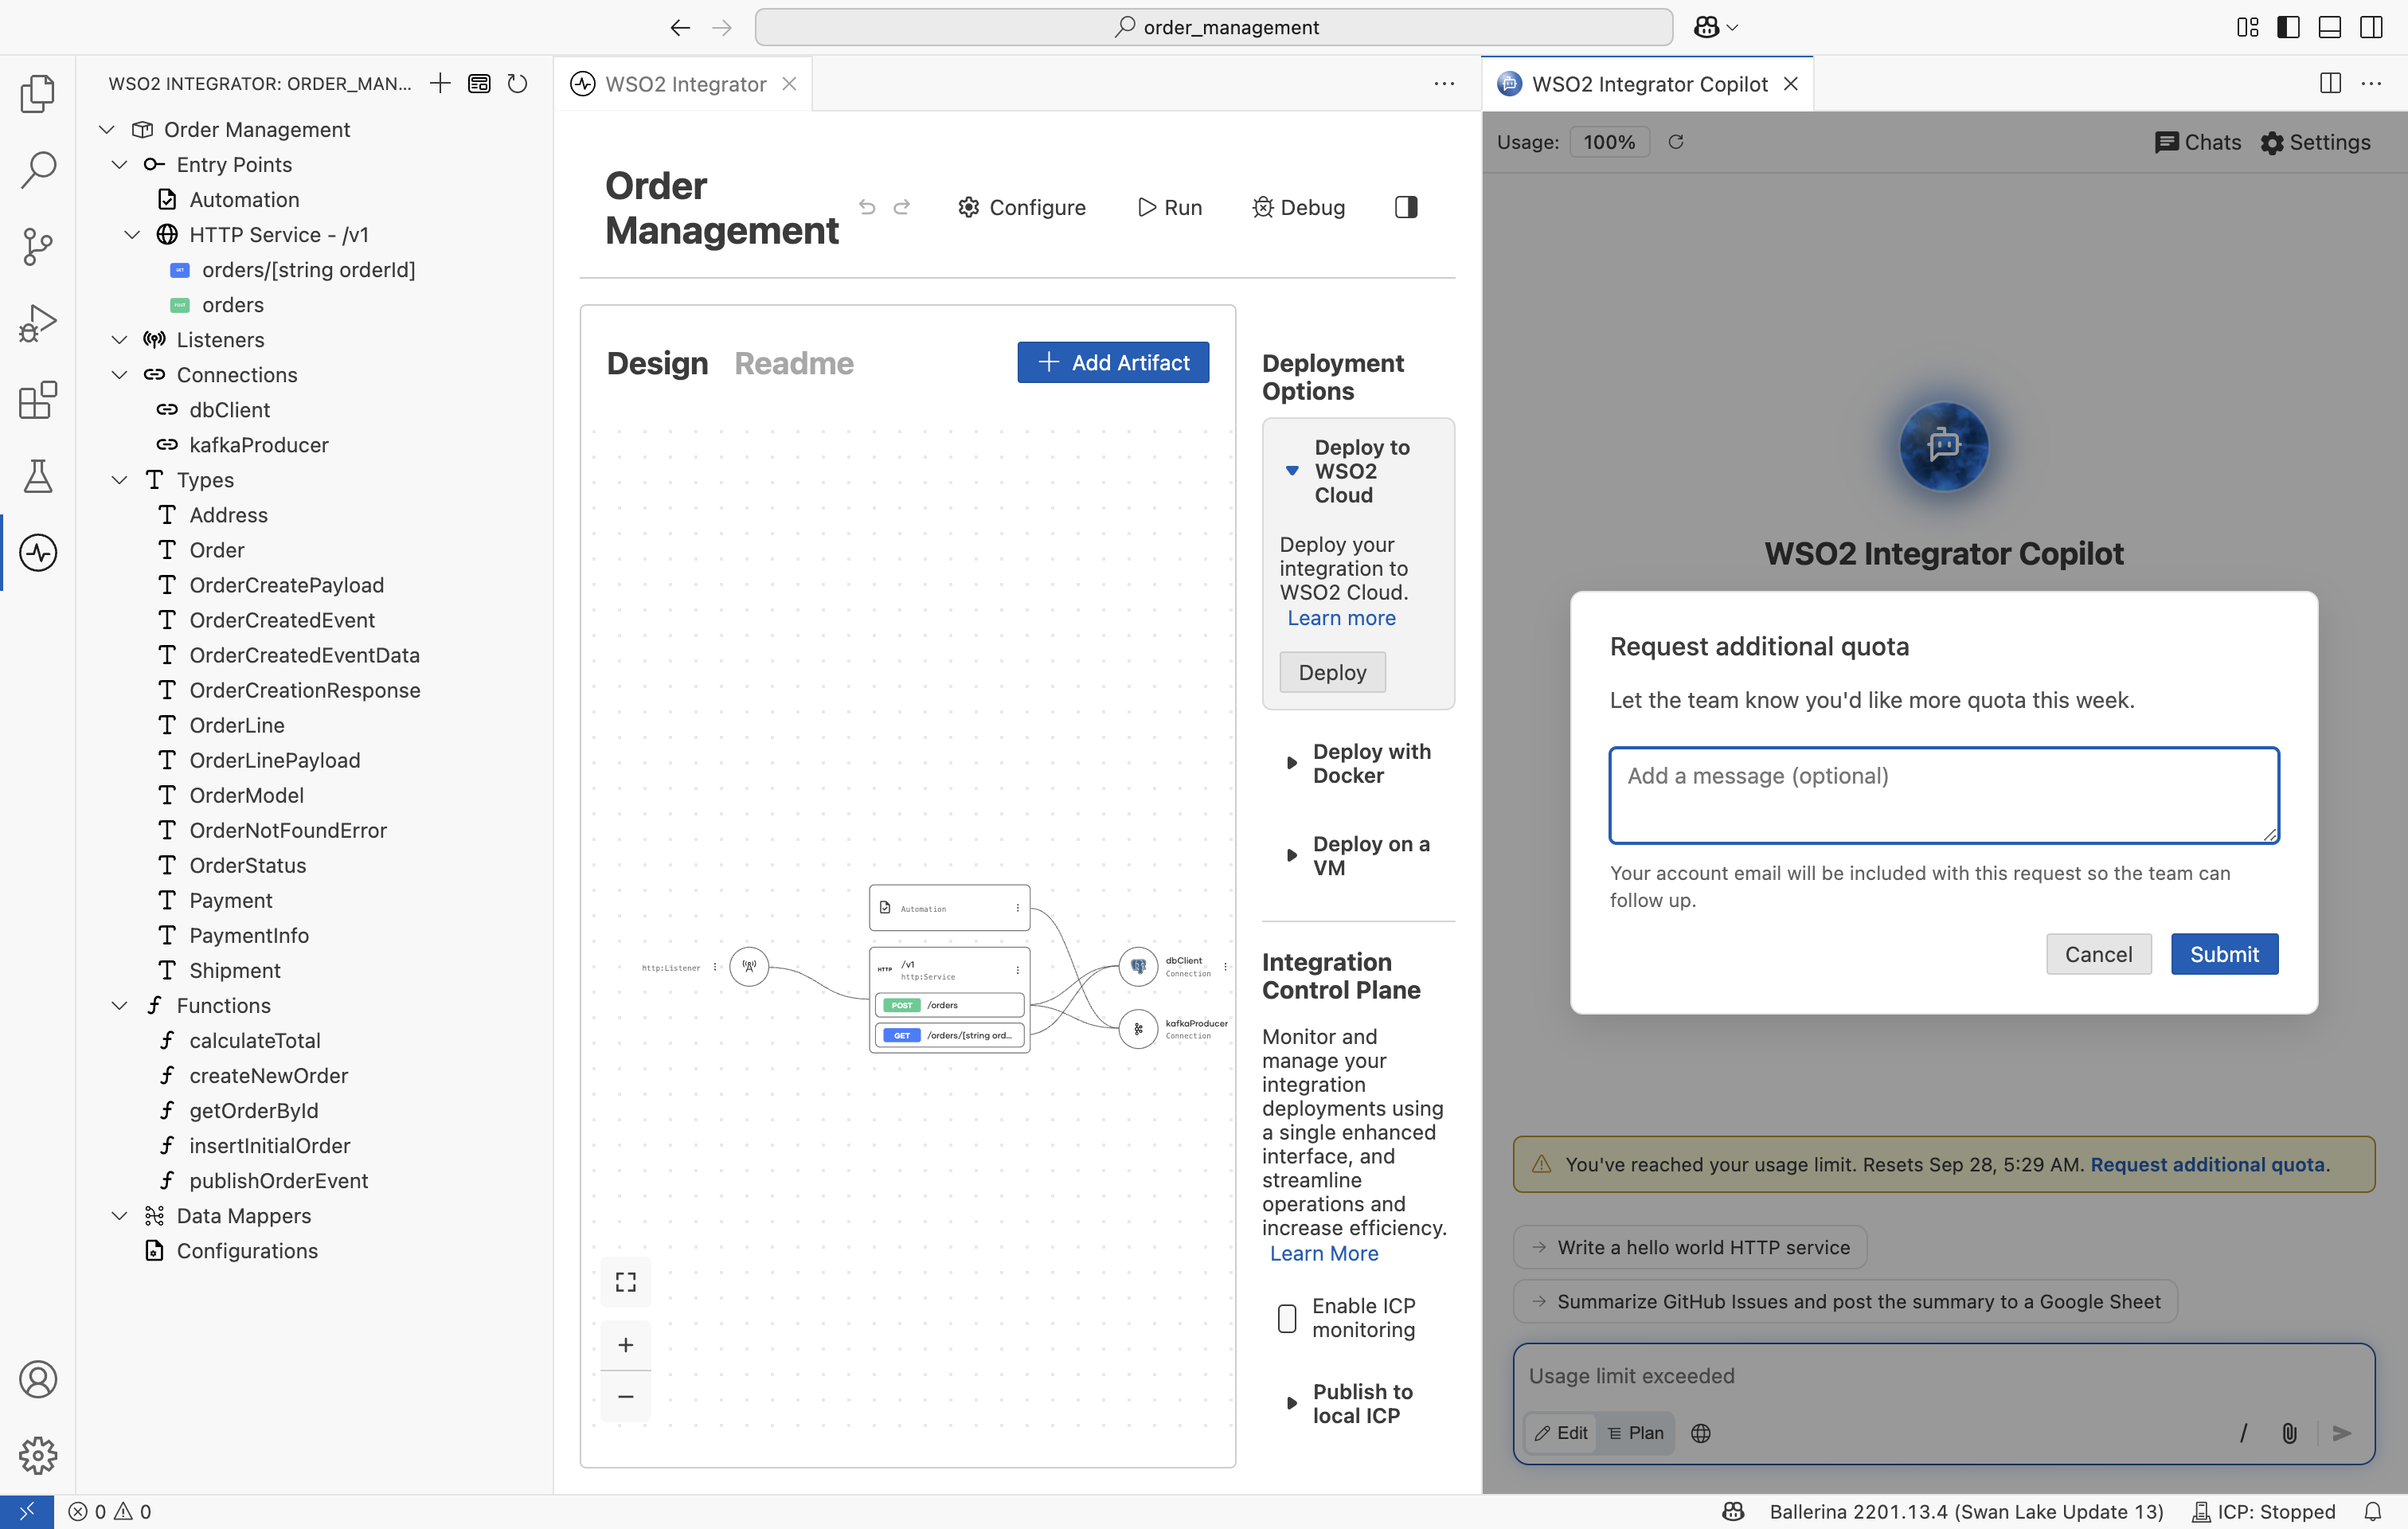This screenshot has width=2408, height=1529.
Task: Click the redo arrow beside Order Management title
Action: (902, 207)
